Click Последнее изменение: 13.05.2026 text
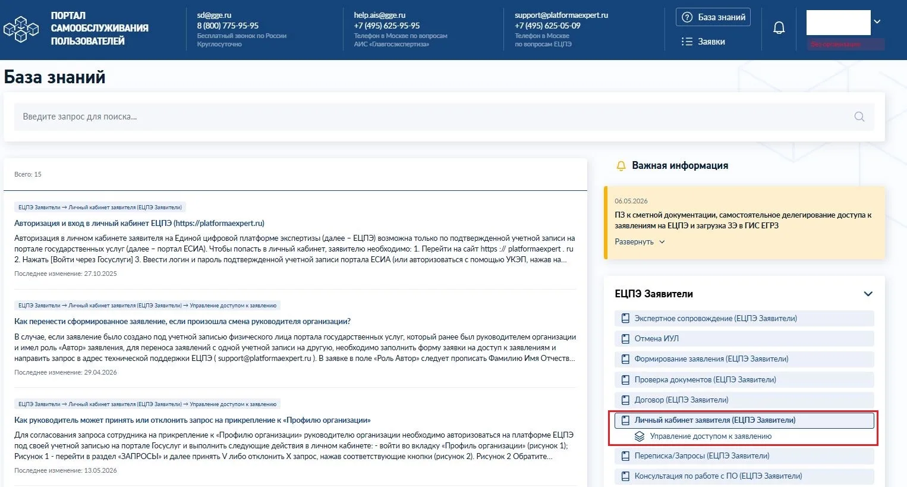 click(65, 471)
